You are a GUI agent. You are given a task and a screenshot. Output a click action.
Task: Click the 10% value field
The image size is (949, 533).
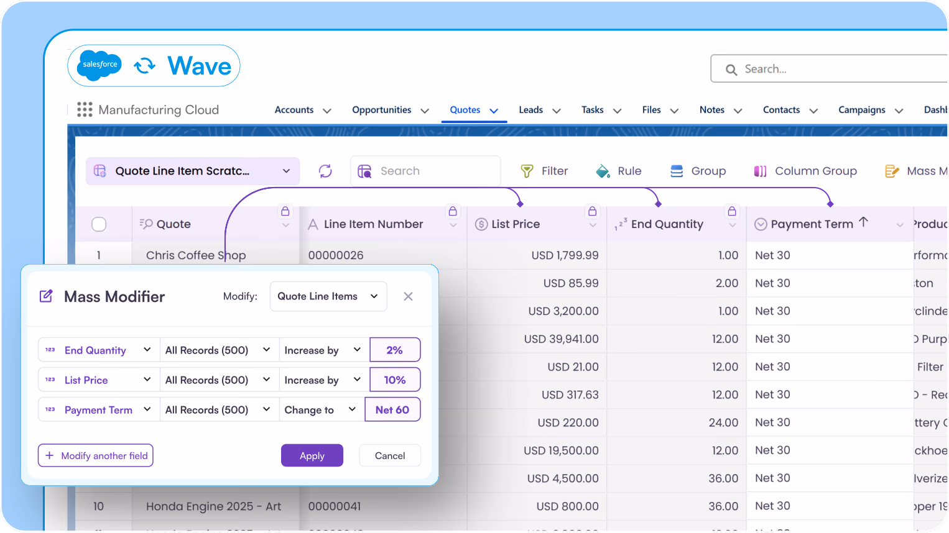[395, 380]
